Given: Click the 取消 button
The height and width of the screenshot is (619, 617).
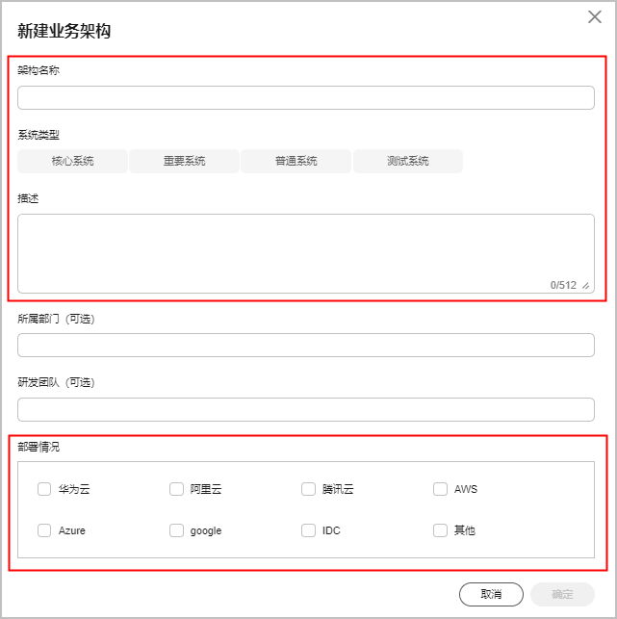Looking at the screenshot, I should pos(491,594).
